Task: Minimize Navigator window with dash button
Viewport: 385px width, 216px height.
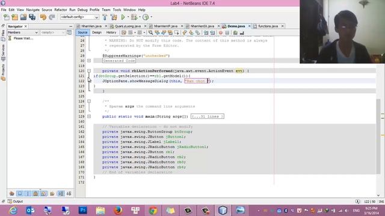Action: click(x=71, y=26)
